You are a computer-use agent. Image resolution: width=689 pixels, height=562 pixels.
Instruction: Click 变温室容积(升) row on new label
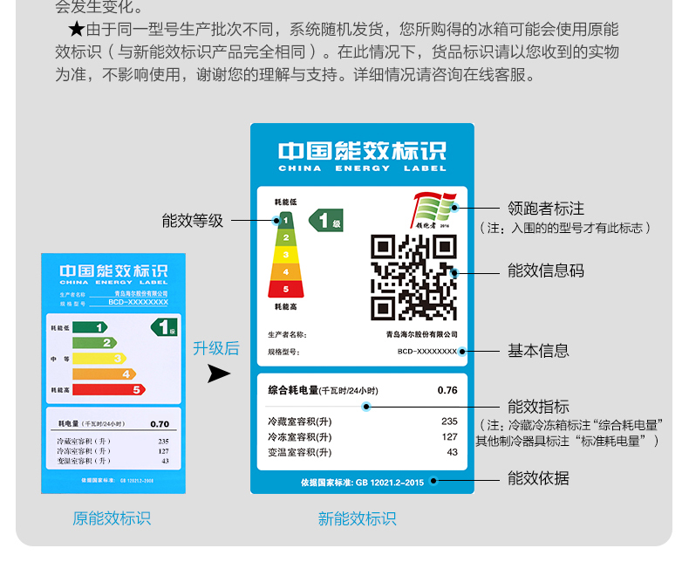click(x=363, y=453)
